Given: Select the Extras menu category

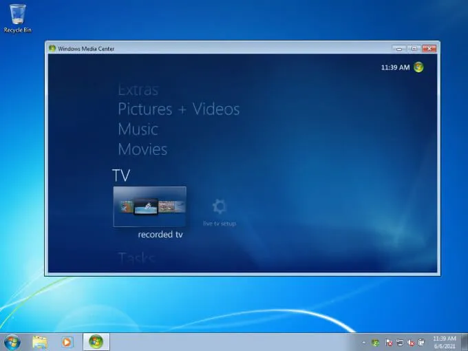Looking at the screenshot, I should click(x=138, y=90).
